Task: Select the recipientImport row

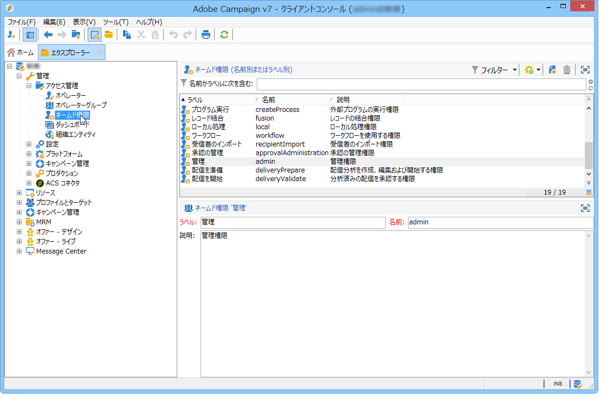Action: click(382, 144)
